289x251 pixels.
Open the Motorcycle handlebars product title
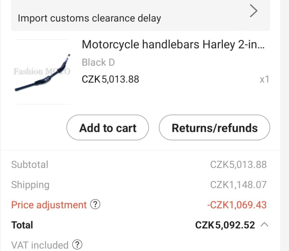click(x=174, y=44)
